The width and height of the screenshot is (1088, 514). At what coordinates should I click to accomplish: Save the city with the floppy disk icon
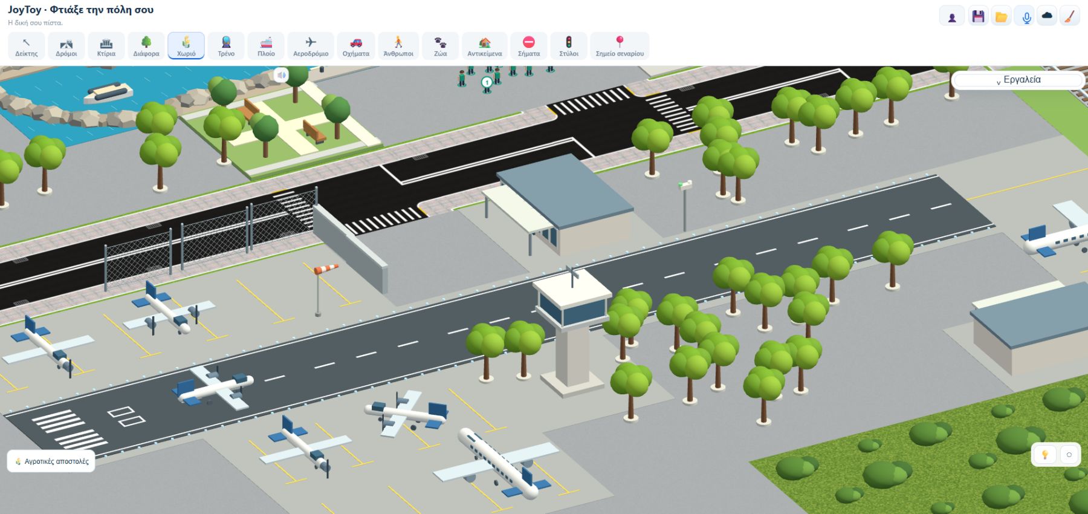978,17
